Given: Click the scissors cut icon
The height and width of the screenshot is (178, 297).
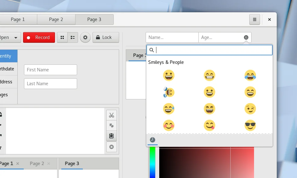Looking at the screenshot, I should tap(111, 115).
